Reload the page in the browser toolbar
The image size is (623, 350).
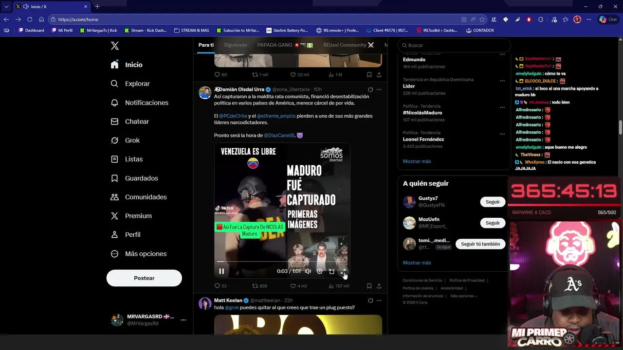click(x=30, y=19)
